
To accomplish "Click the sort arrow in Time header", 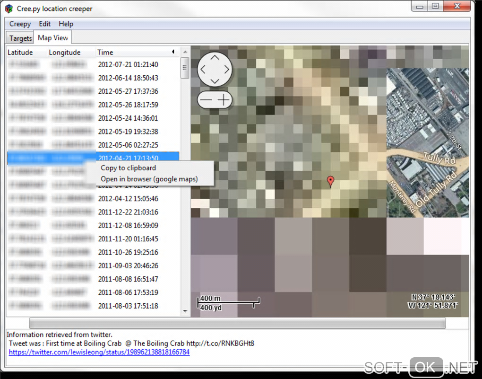I will 173,52.
